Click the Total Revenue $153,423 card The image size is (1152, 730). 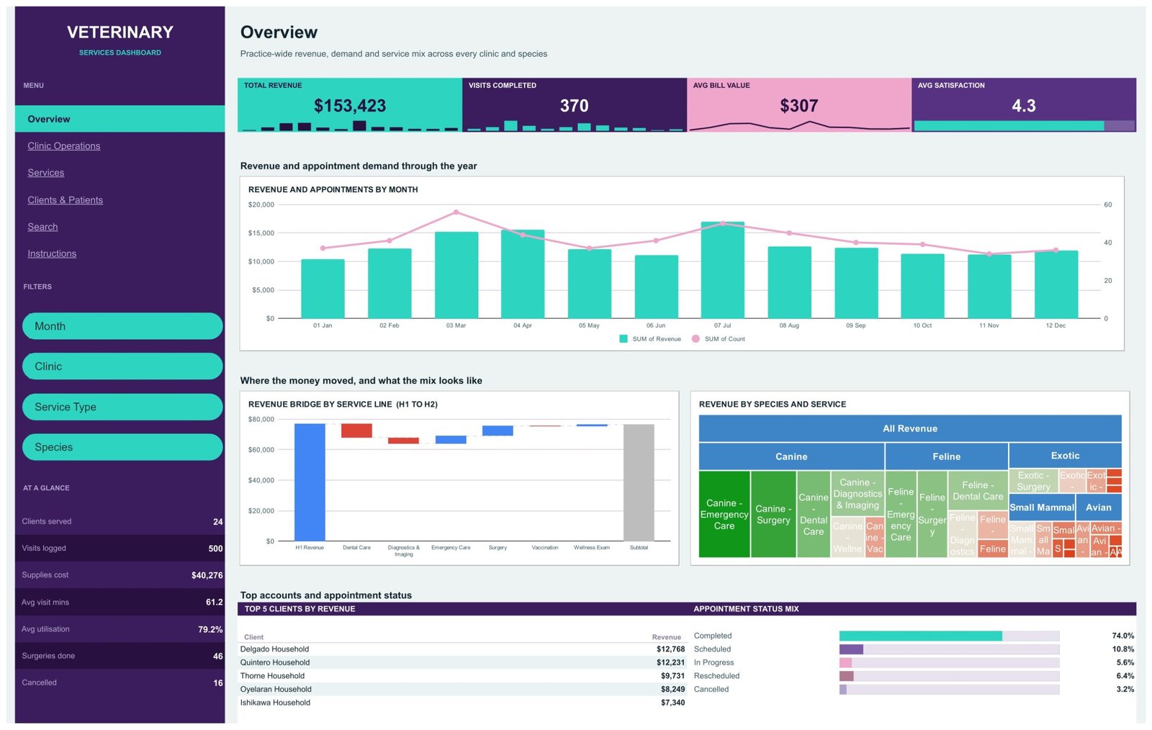(350, 105)
